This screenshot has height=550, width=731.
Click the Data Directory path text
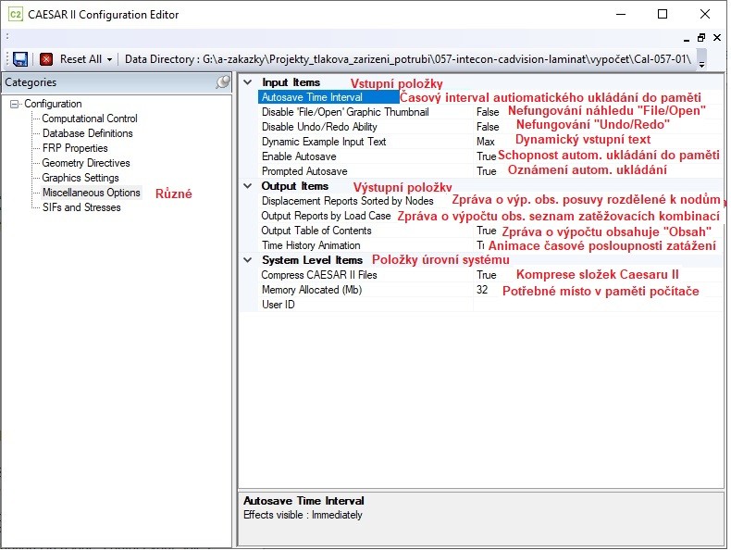[408, 59]
